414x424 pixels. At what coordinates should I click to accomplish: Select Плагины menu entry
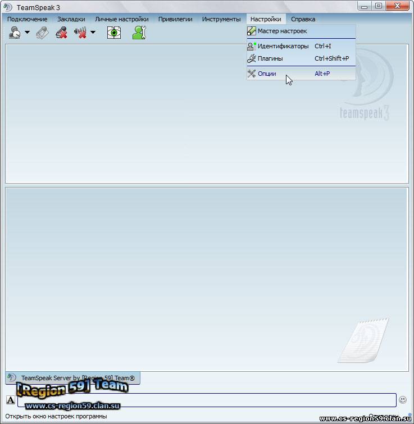tap(301, 58)
